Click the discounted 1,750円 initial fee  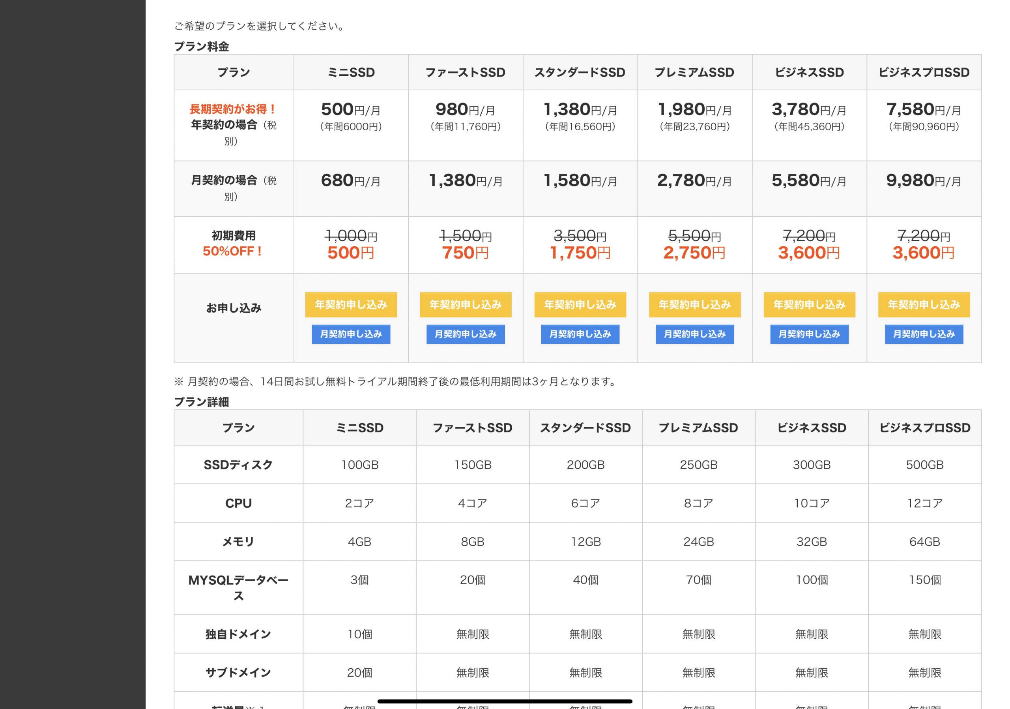point(580,253)
